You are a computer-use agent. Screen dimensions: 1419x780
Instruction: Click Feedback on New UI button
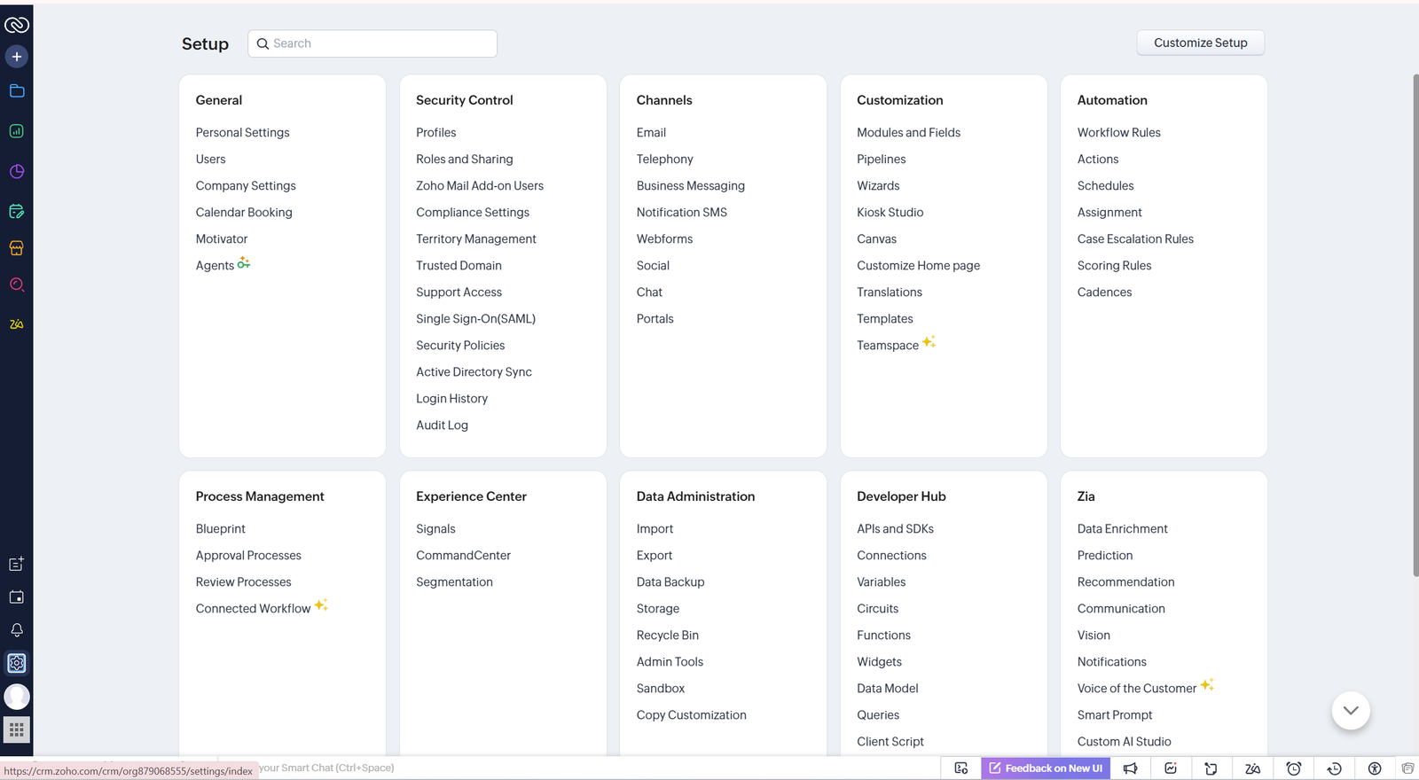1046,768
